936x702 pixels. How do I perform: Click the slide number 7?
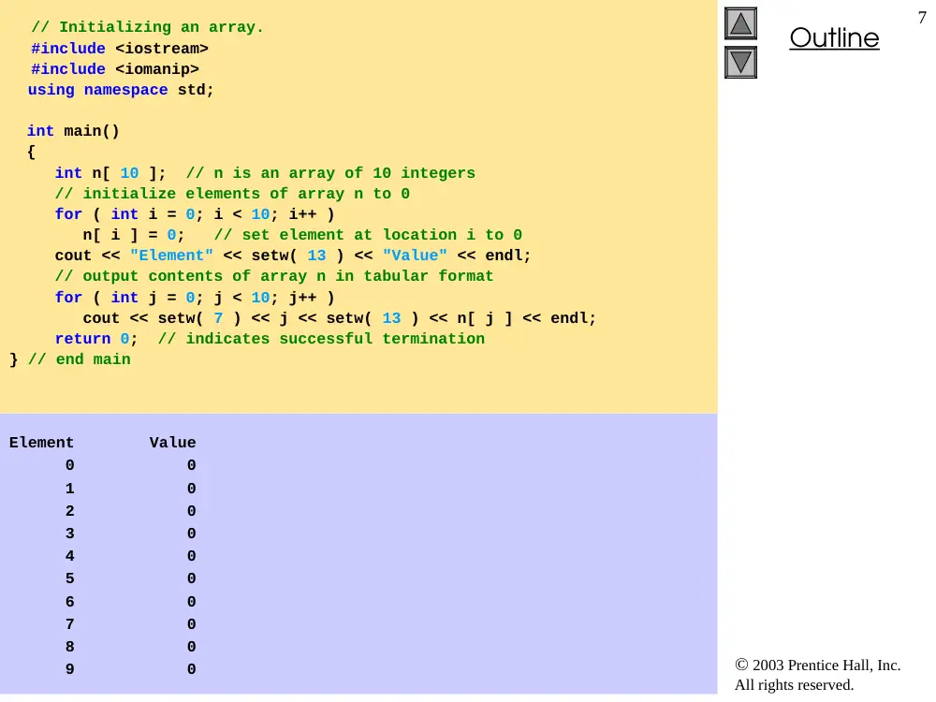pos(922,18)
